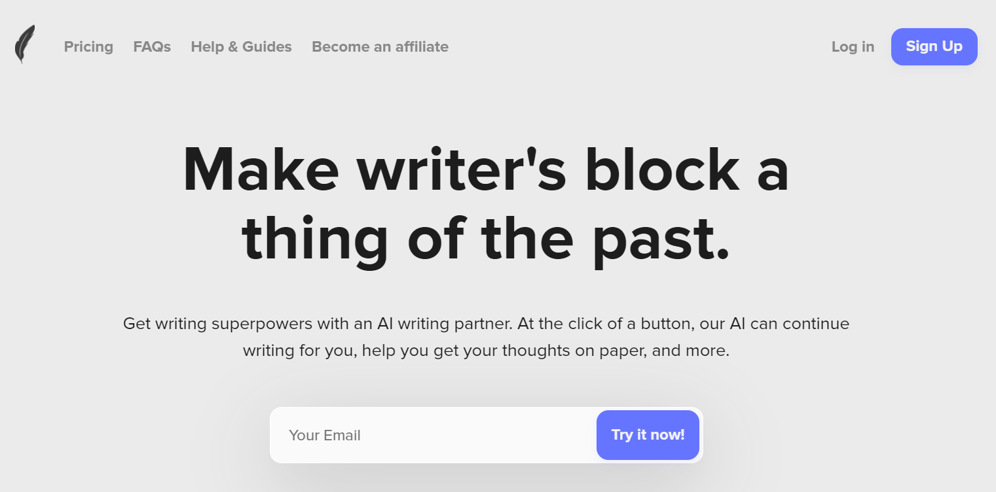This screenshot has height=492, width=996.
Task: Open the Pricing page
Action: tap(88, 46)
